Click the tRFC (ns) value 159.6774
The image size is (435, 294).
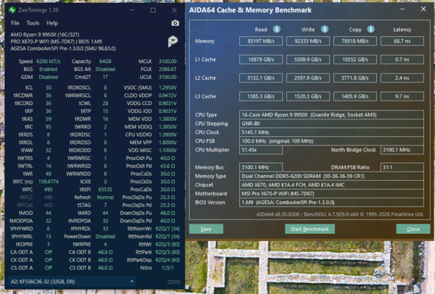coord(49,182)
